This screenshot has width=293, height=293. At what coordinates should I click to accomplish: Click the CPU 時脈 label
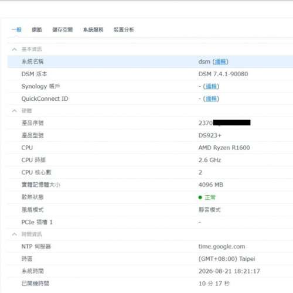pos(33,160)
